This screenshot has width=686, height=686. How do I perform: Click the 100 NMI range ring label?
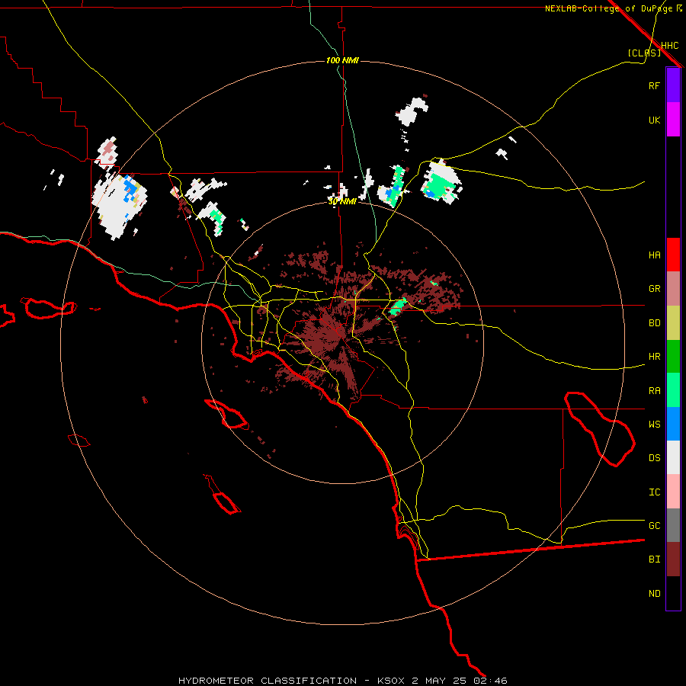click(342, 60)
